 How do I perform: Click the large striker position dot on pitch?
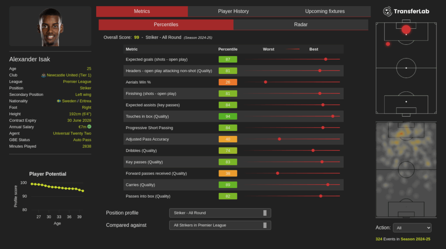pyautogui.click(x=406, y=29)
